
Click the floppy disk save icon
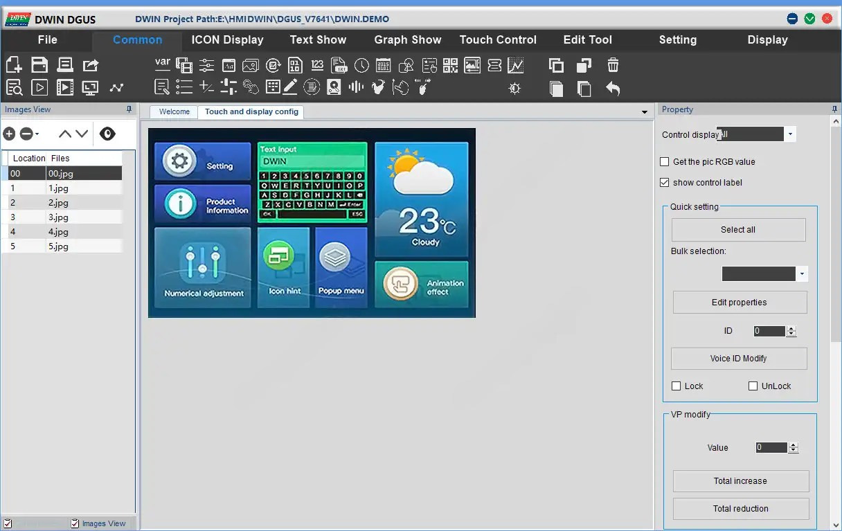pyautogui.click(x=39, y=66)
